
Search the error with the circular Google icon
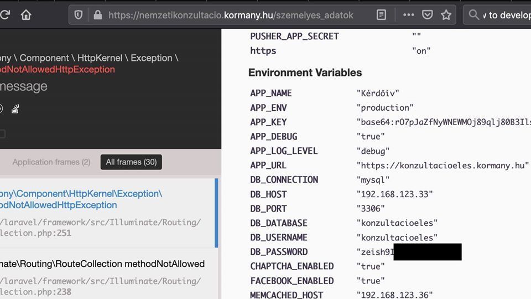[1, 109]
